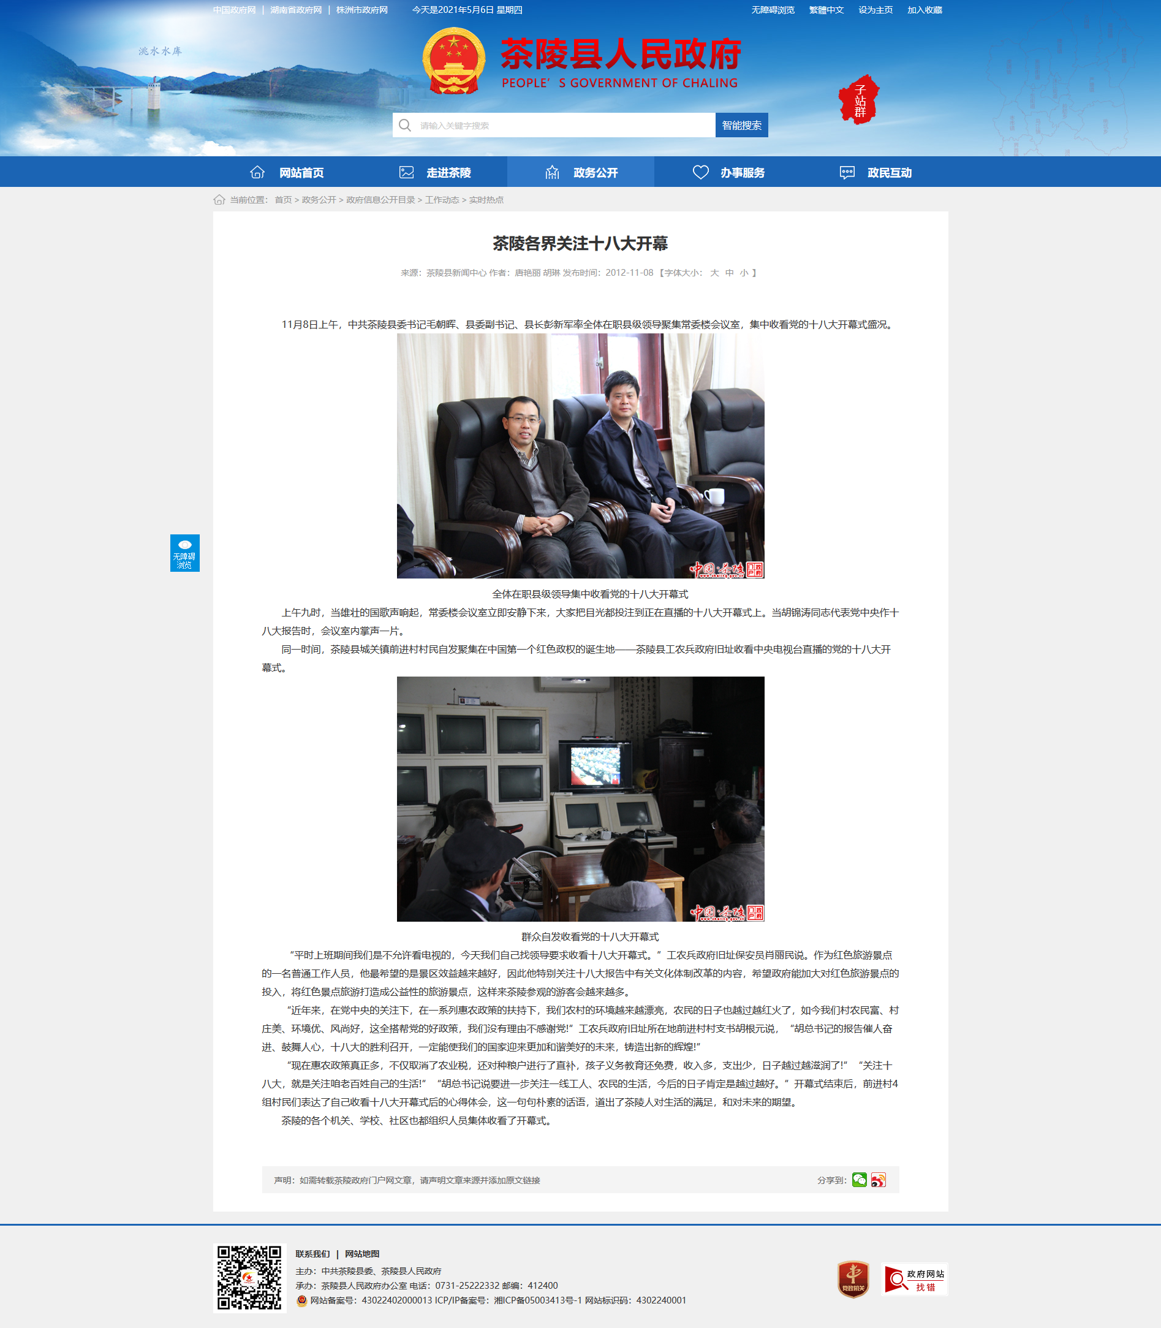Share article via Weibo icon
Image resolution: width=1161 pixels, height=1328 pixels.
(x=879, y=1180)
